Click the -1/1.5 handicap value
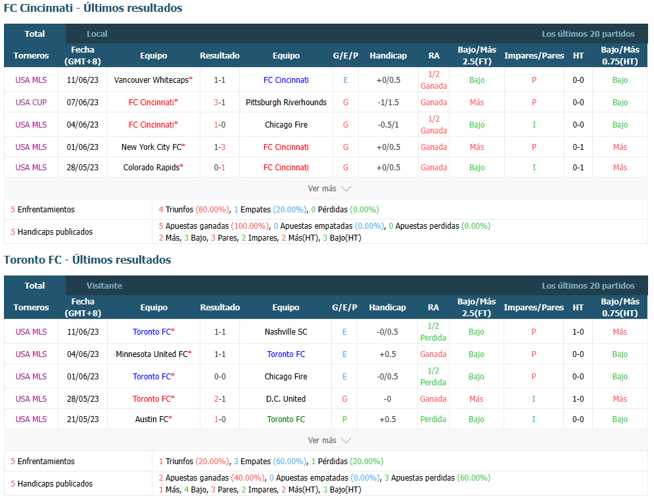This screenshot has height=501, width=654. coord(388,102)
